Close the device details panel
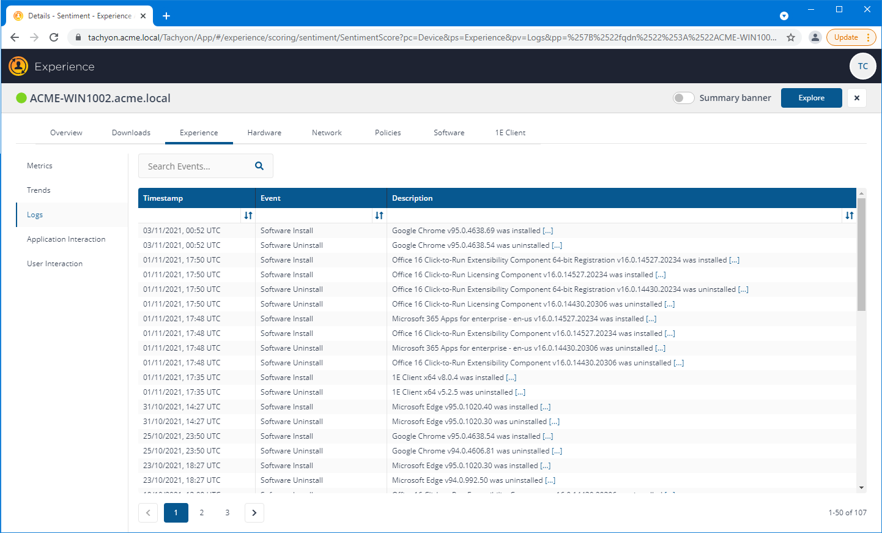 (x=856, y=98)
